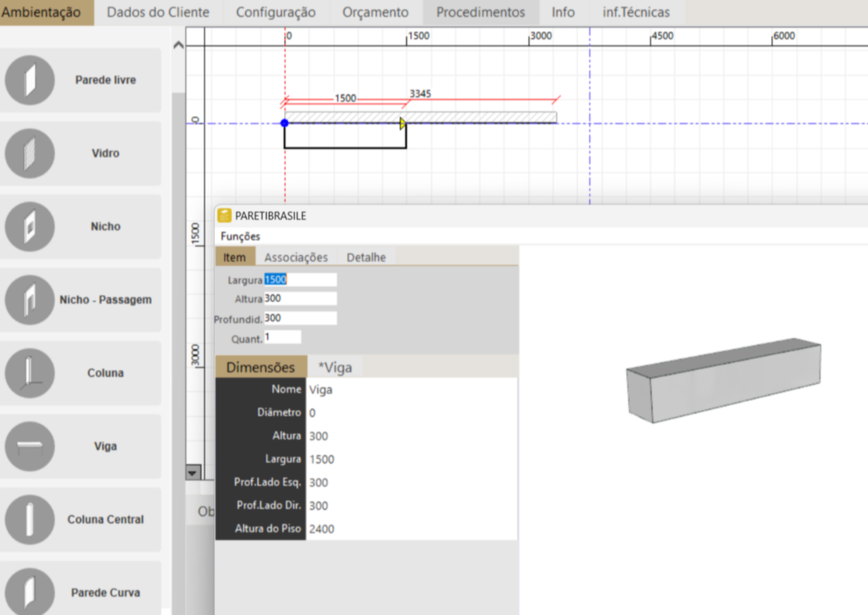This screenshot has height=615, width=868.
Task: Select the Parede livre wall icon
Action: point(29,80)
